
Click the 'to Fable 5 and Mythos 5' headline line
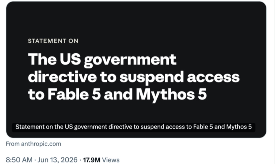click(x=117, y=95)
